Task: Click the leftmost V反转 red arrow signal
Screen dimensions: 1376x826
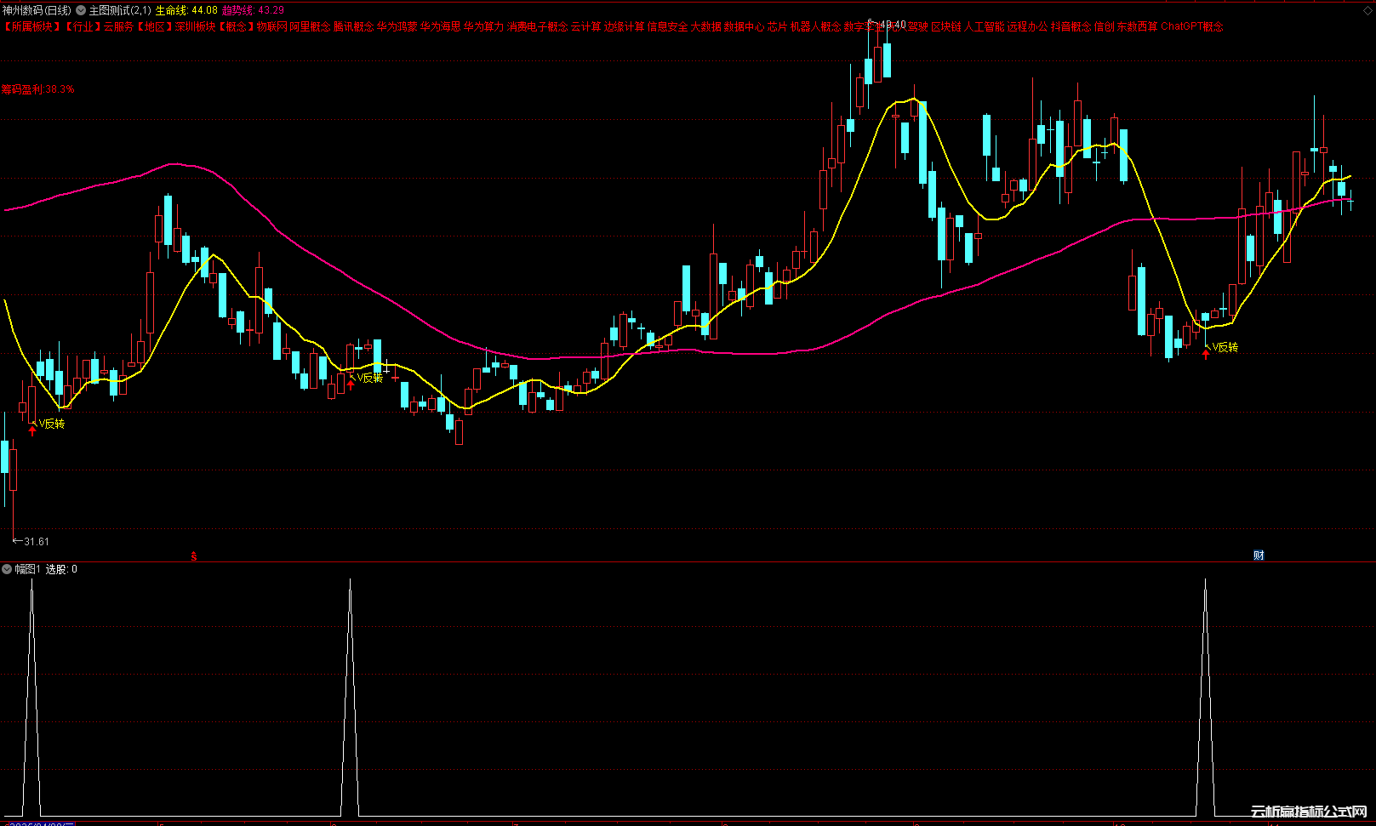Action: pyautogui.click(x=32, y=430)
